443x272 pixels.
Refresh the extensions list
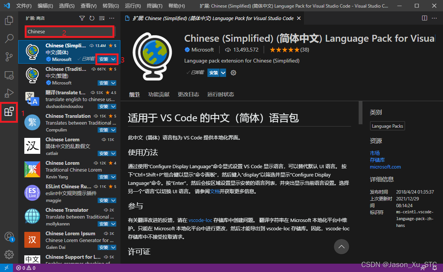pos(92,18)
